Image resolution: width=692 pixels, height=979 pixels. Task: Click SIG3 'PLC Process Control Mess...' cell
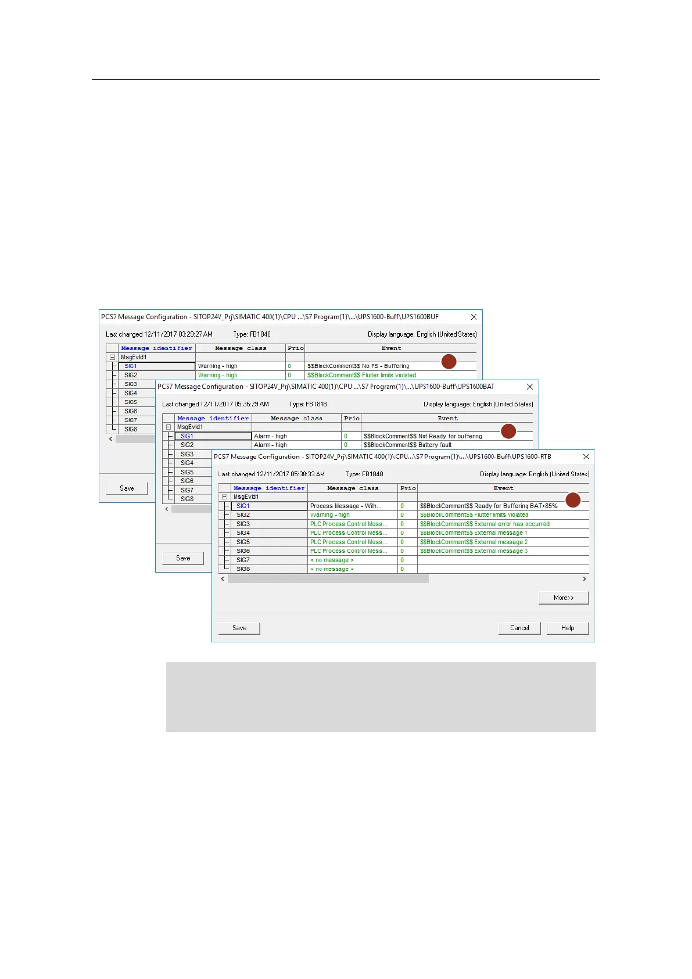353,524
